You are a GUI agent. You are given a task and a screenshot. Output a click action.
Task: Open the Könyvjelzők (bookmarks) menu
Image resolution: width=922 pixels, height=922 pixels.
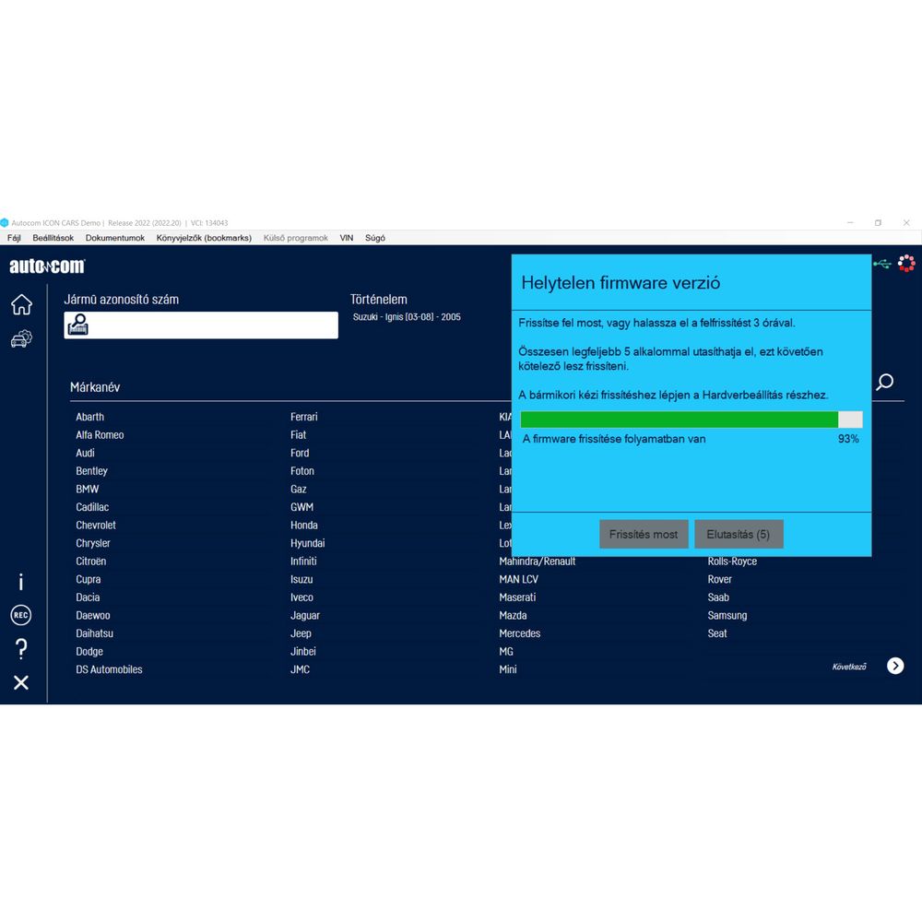(x=204, y=238)
